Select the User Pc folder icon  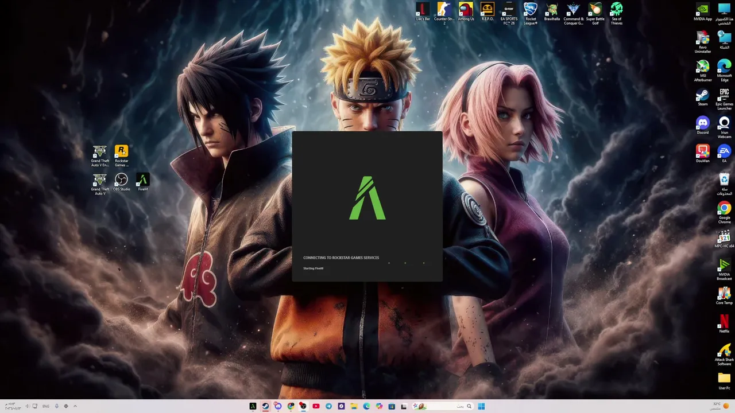click(x=724, y=380)
